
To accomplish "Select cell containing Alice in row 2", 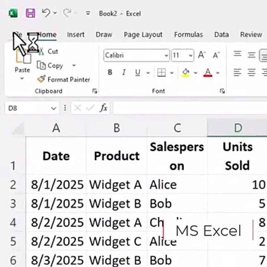I will [177, 185].
